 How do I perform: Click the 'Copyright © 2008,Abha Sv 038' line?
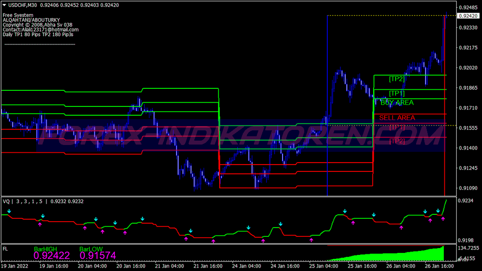coord(38,25)
